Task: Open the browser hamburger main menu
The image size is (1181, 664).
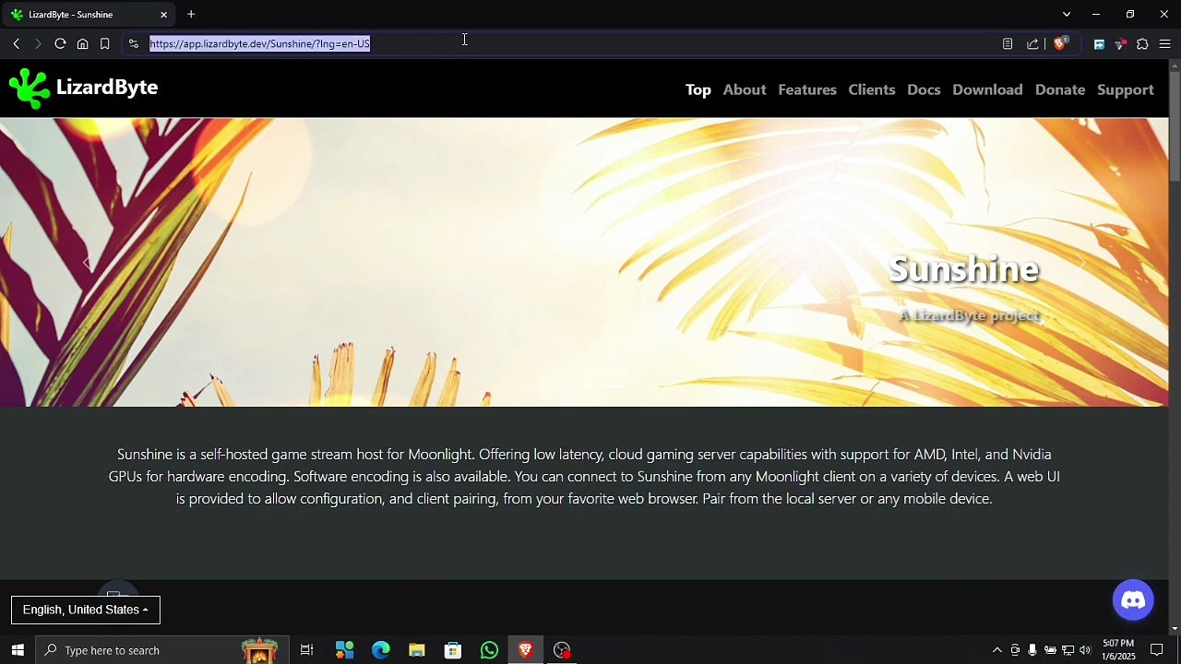Action: point(1164,43)
